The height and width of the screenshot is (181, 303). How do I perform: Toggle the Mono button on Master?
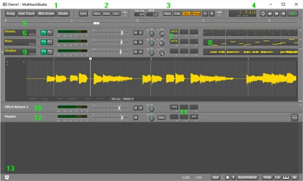click(161, 118)
